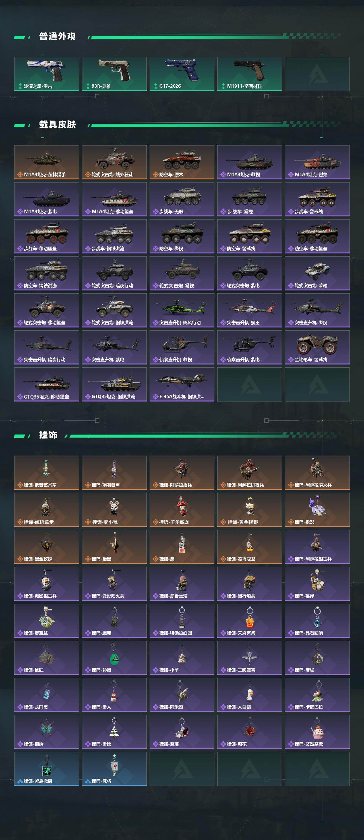Pick the 防空车-原木 vehicle skin
This screenshot has width=364, height=840.
[x=182, y=162]
